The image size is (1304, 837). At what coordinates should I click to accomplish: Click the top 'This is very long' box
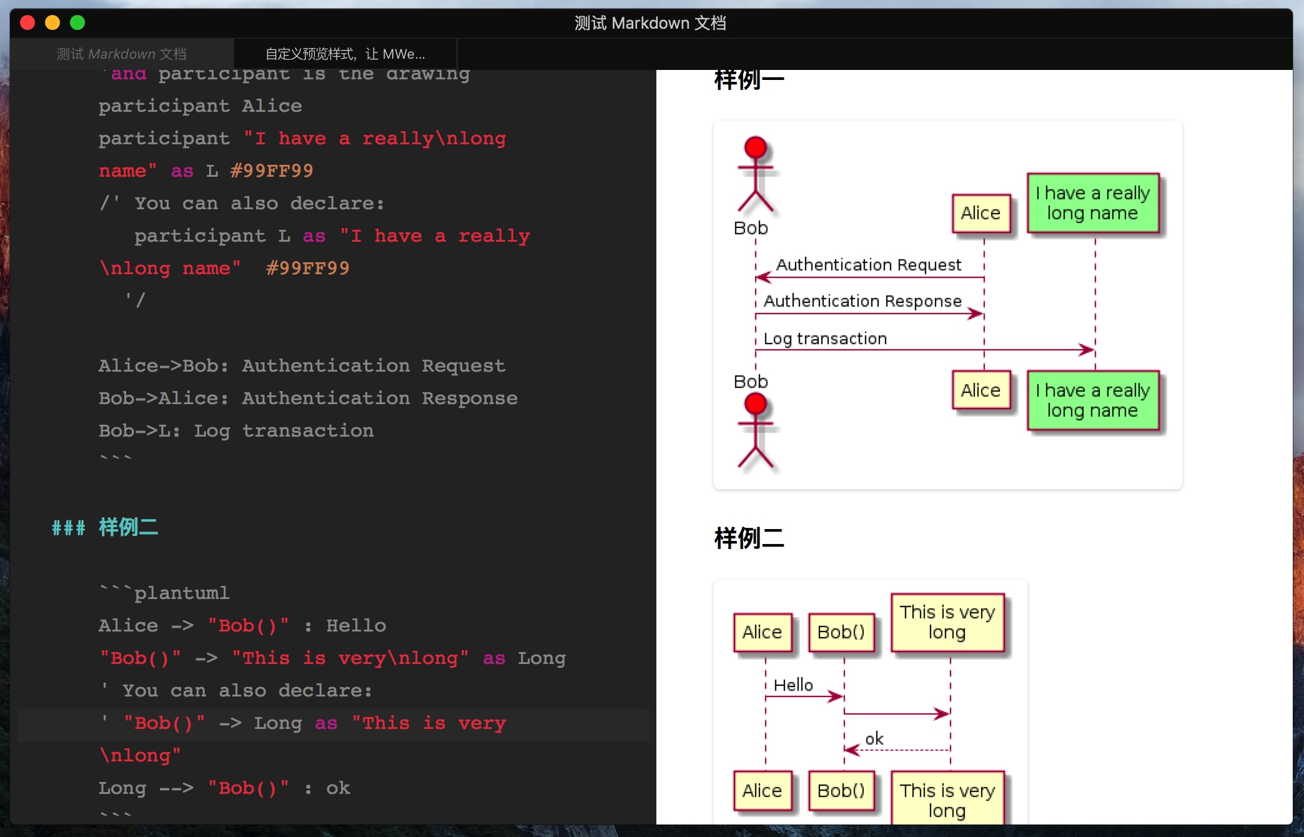(x=947, y=622)
